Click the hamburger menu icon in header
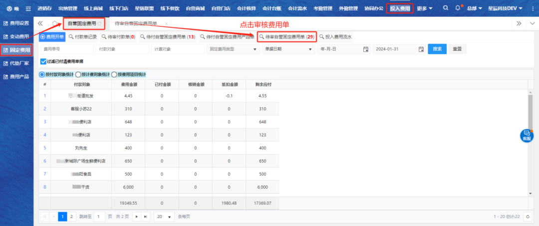The width and height of the screenshot is (539, 226). 28,9
